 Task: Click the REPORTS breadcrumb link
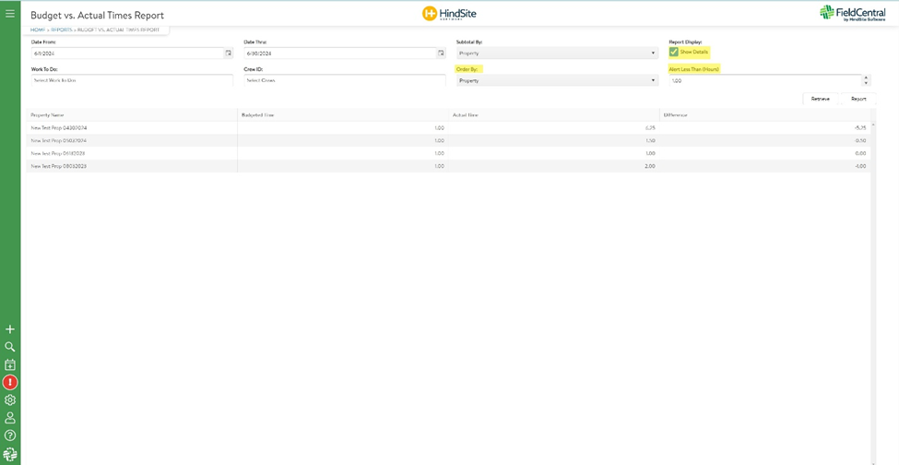(62, 30)
